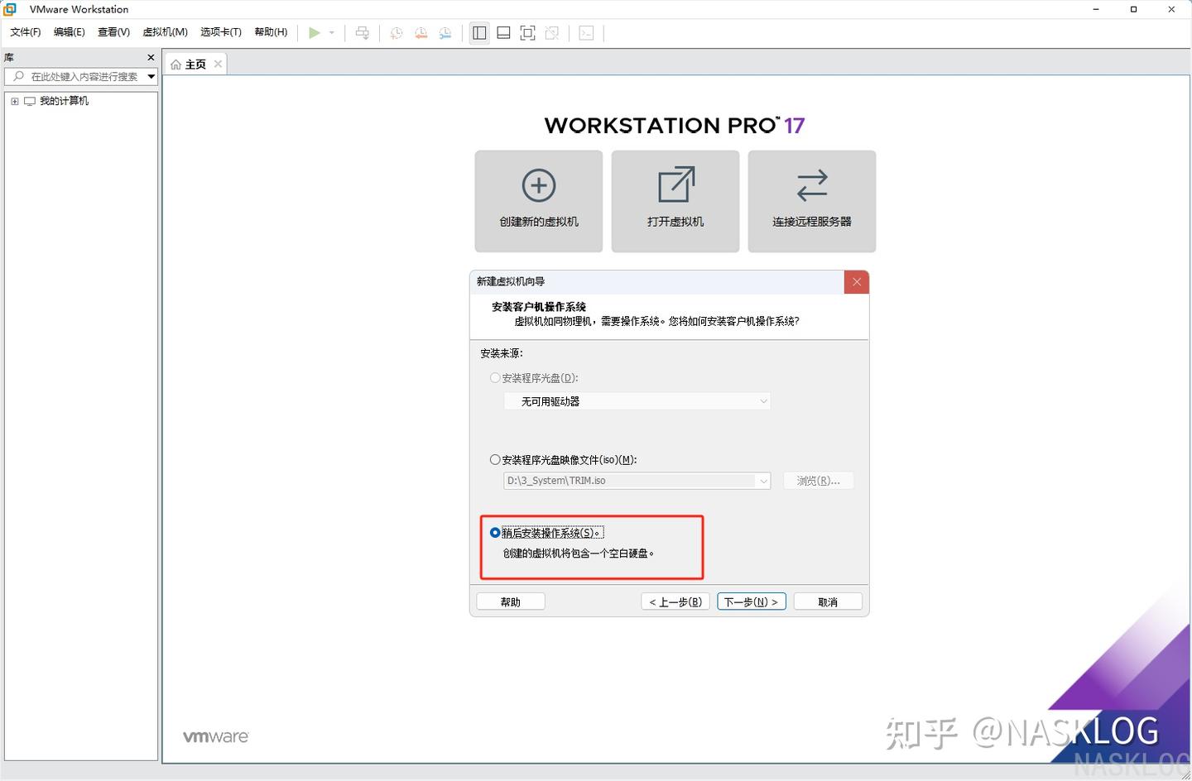This screenshot has height=781, width=1192.
Task: Open the 虚拟机(M) menu
Action: pos(165,32)
